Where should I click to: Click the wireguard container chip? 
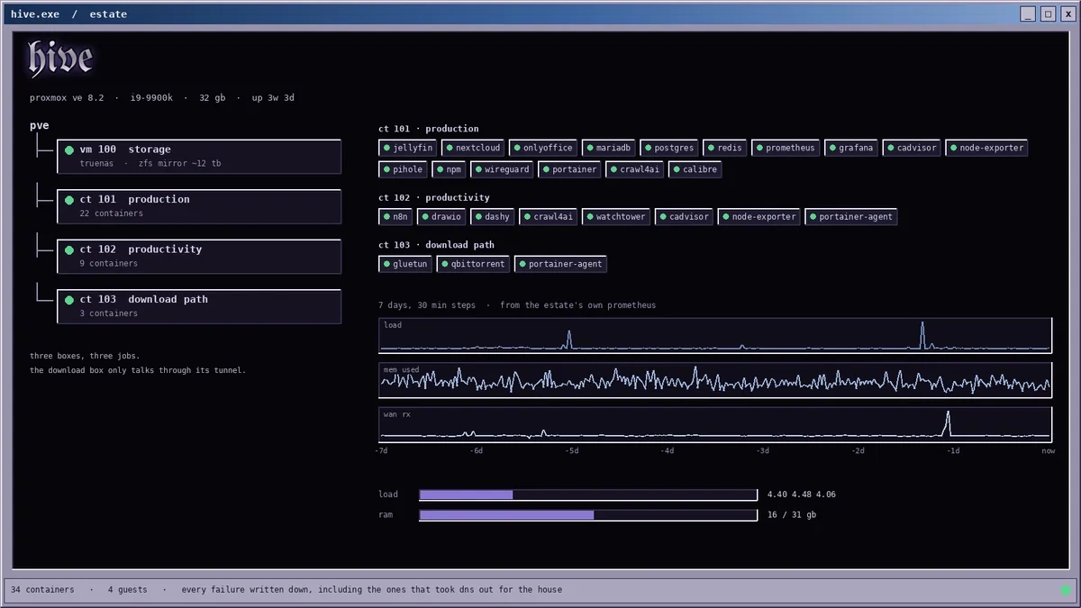[502, 169]
